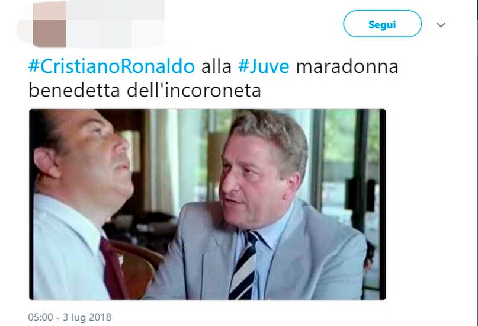The width and height of the screenshot is (478, 326).
Task: Click the tweet text "benedetta dell'incoroneta"
Action: click(145, 90)
